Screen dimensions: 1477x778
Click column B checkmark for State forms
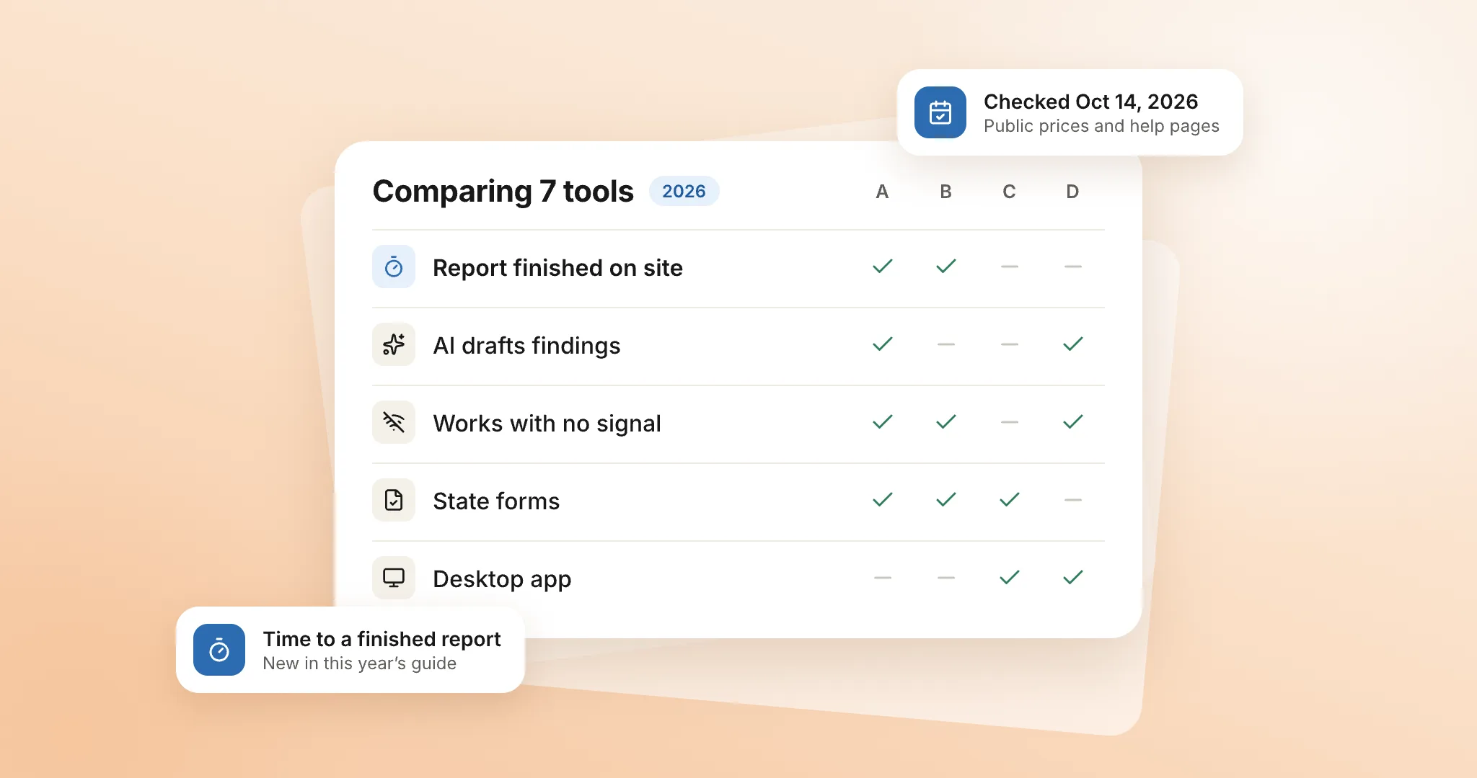[x=946, y=500]
